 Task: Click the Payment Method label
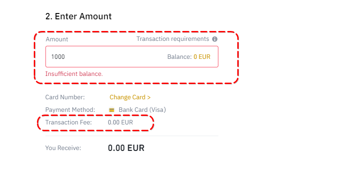coord(70,110)
